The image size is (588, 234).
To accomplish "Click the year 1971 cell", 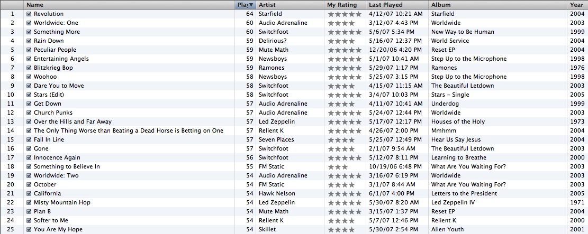I will click(577, 202).
